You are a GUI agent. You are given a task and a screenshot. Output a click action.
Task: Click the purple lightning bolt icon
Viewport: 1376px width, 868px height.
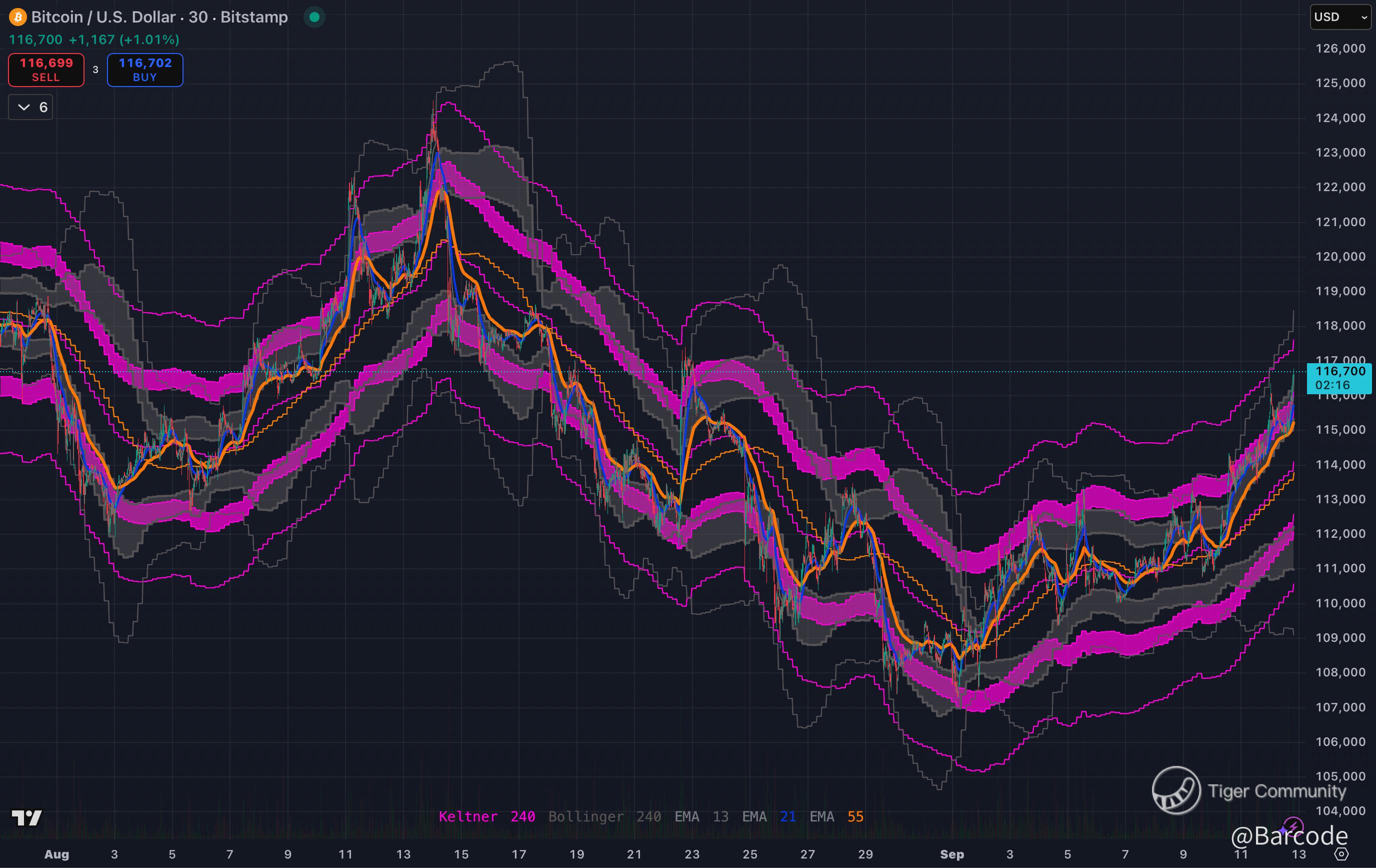(1292, 827)
